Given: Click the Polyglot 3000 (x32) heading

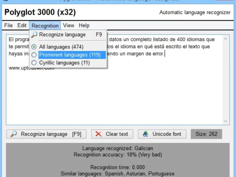Looking at the screenshot, I should 40,12.
